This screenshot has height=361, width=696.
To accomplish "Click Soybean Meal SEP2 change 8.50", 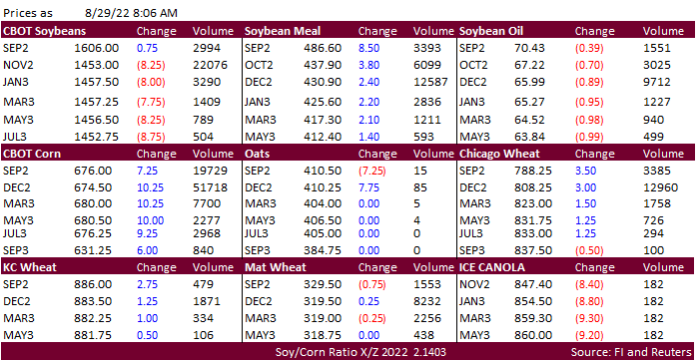I will point(368,48).
